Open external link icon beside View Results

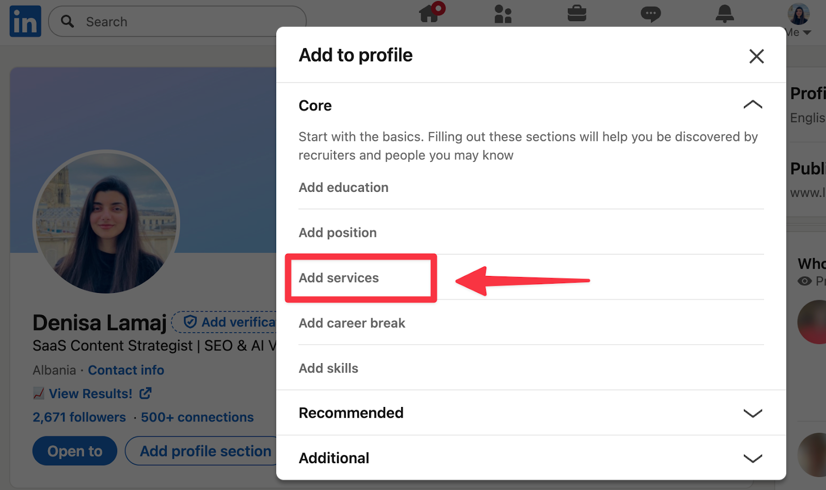pos(146,393)
